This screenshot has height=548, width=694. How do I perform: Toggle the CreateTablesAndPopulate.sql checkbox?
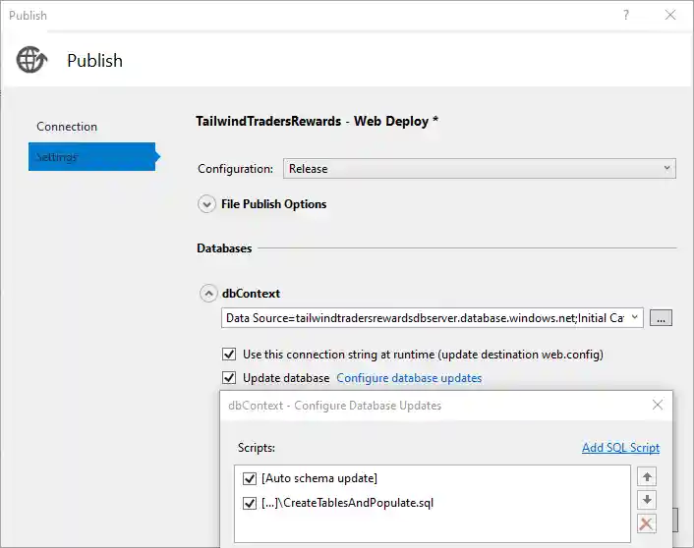(x=250, y=503)
